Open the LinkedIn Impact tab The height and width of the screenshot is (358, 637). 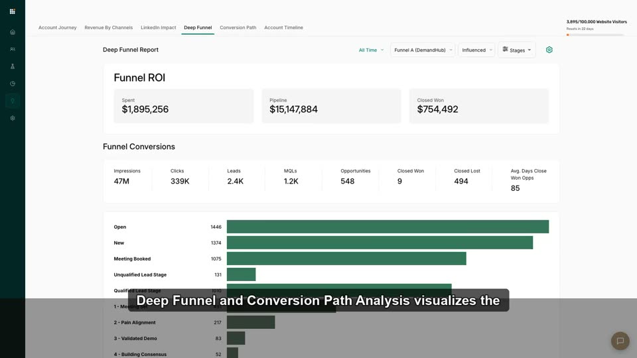pos(159,28)
